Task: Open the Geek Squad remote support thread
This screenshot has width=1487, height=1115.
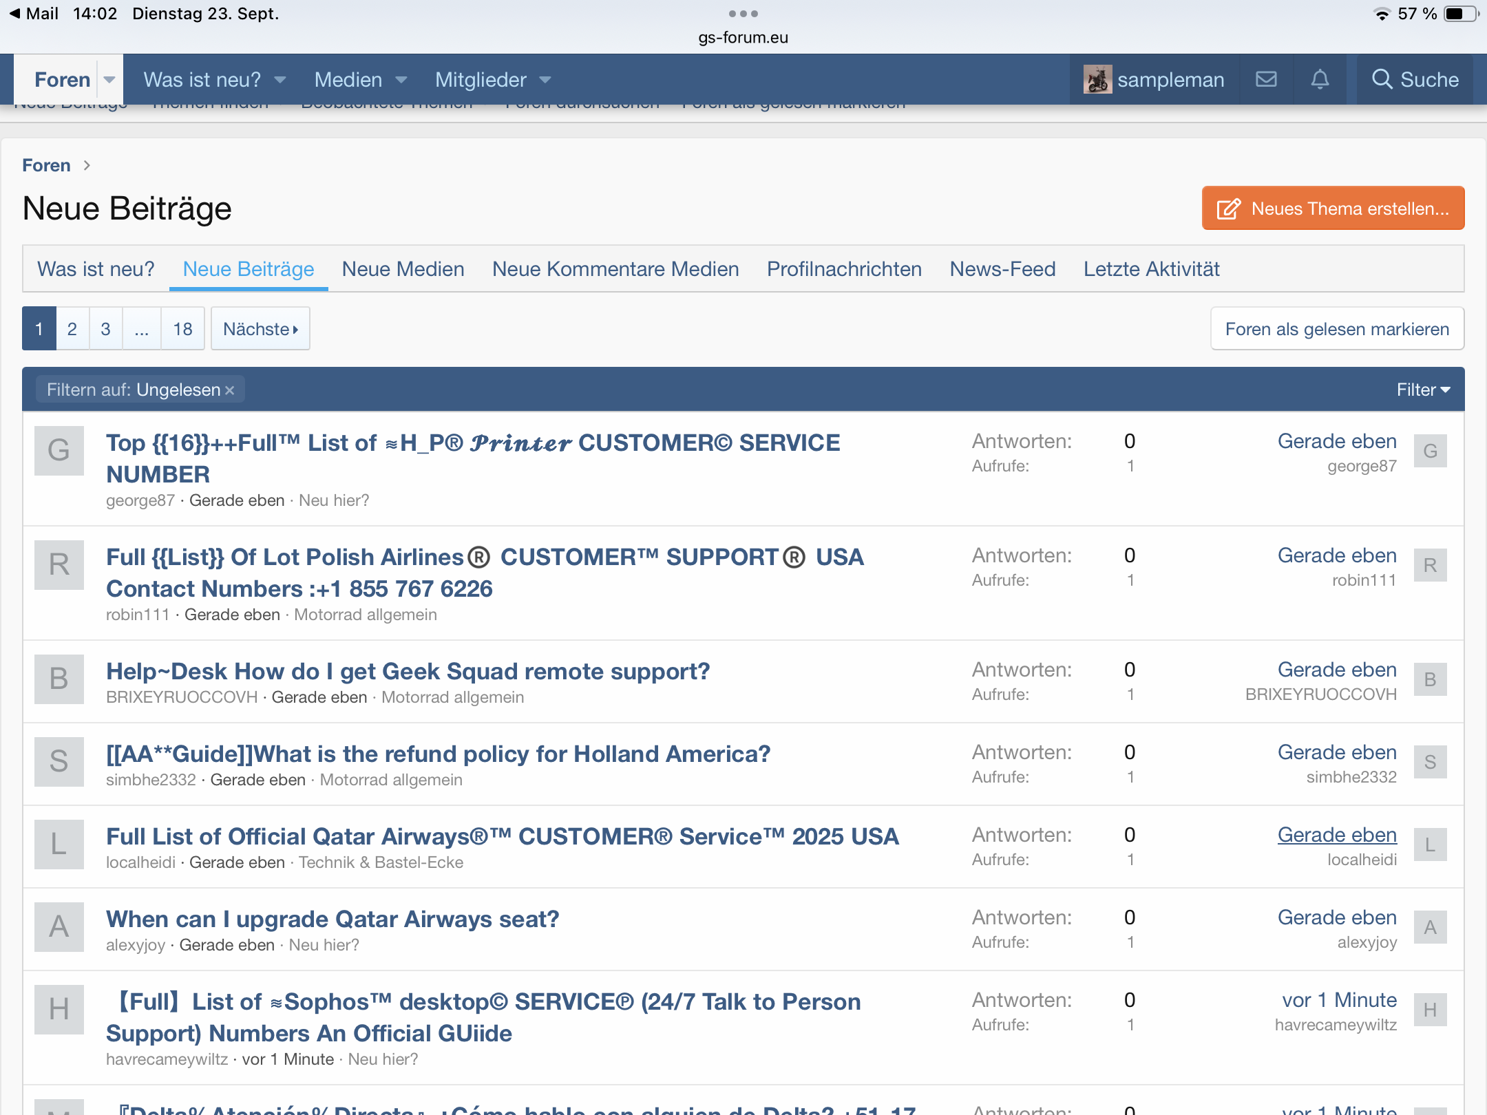Action: click(408, 671)
